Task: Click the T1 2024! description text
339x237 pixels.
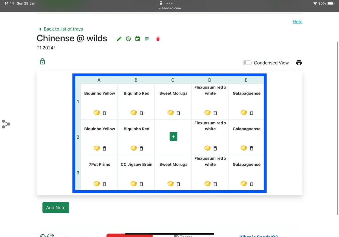Action: click(46, 48)
